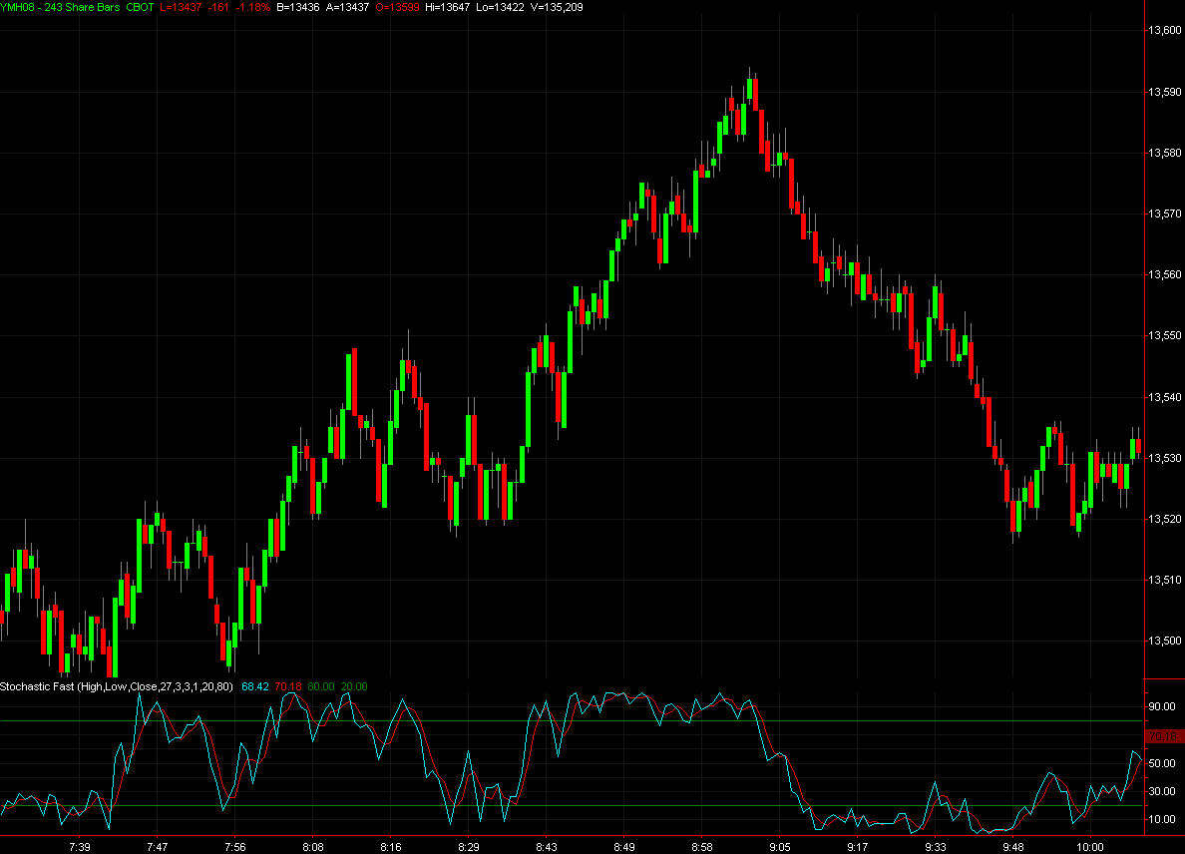Click the 13,600 price axis label
This screenshot has width=1185, height=854.
[1165, 30]
